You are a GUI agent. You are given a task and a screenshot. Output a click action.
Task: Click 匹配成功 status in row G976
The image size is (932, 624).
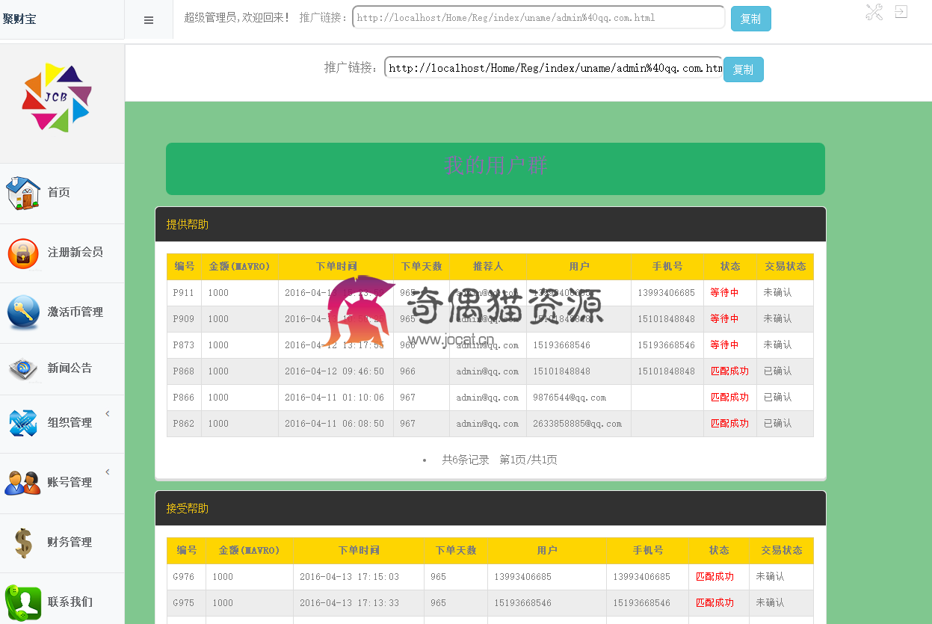[715, 577]
